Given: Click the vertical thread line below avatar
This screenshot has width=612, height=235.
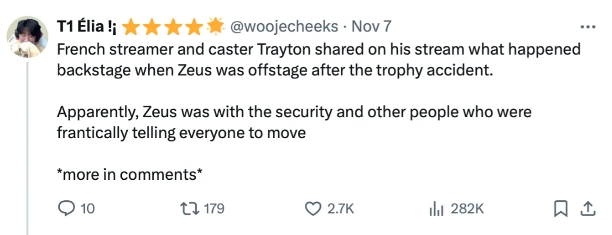Looking at the screenshot, I should (27, 145).
